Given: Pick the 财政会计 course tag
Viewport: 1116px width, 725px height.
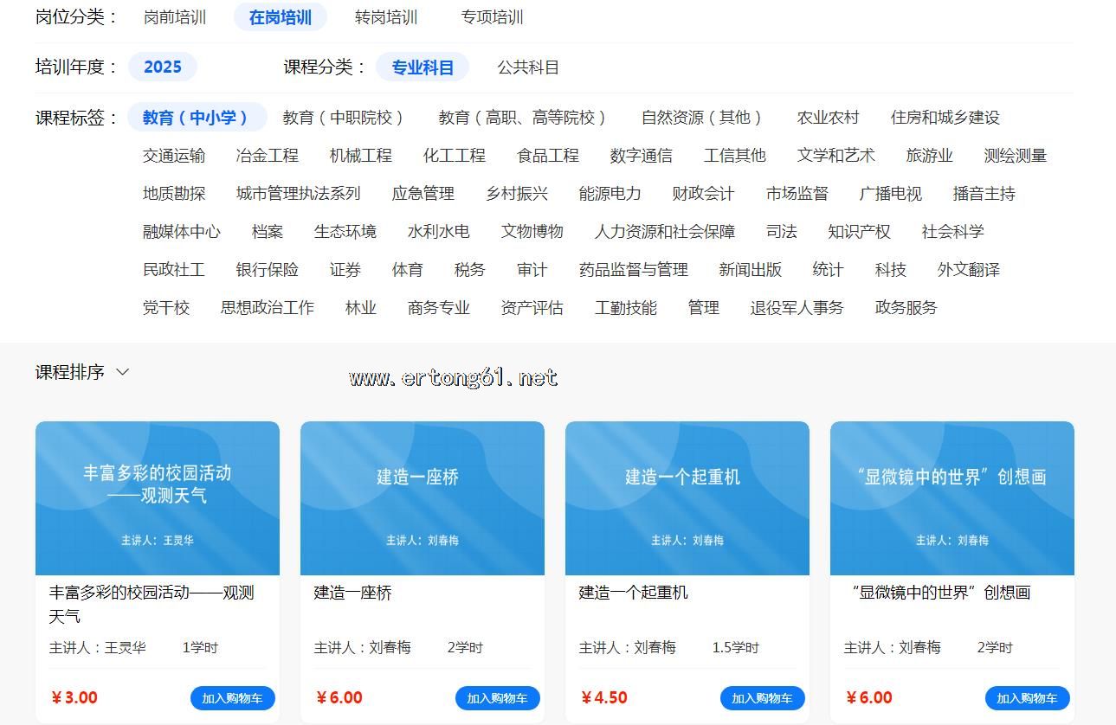Looking at the screenshot, I should click(703, 194).
